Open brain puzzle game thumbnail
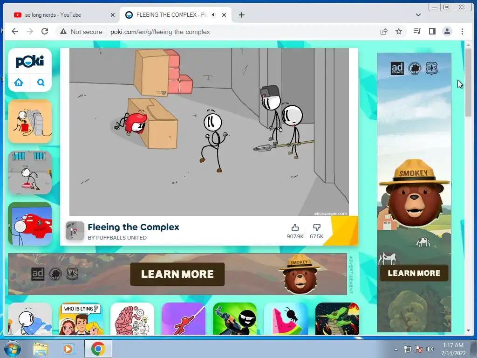The width and height of the screenshot is (477, 358). click(132, 318)
